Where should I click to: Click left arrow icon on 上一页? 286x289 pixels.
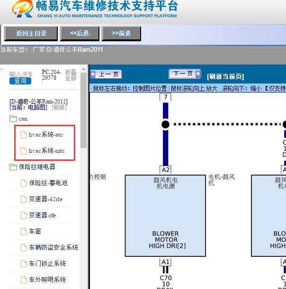coord(93,75)
